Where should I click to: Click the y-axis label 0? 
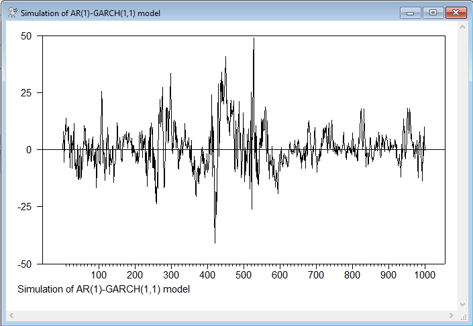tap(29, 150)
